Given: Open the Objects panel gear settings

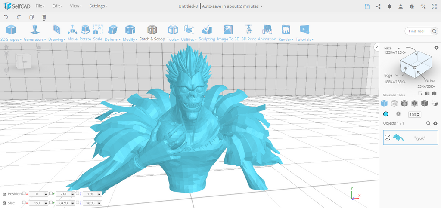Looking at the screenshot, I should [x=435, y=123].
